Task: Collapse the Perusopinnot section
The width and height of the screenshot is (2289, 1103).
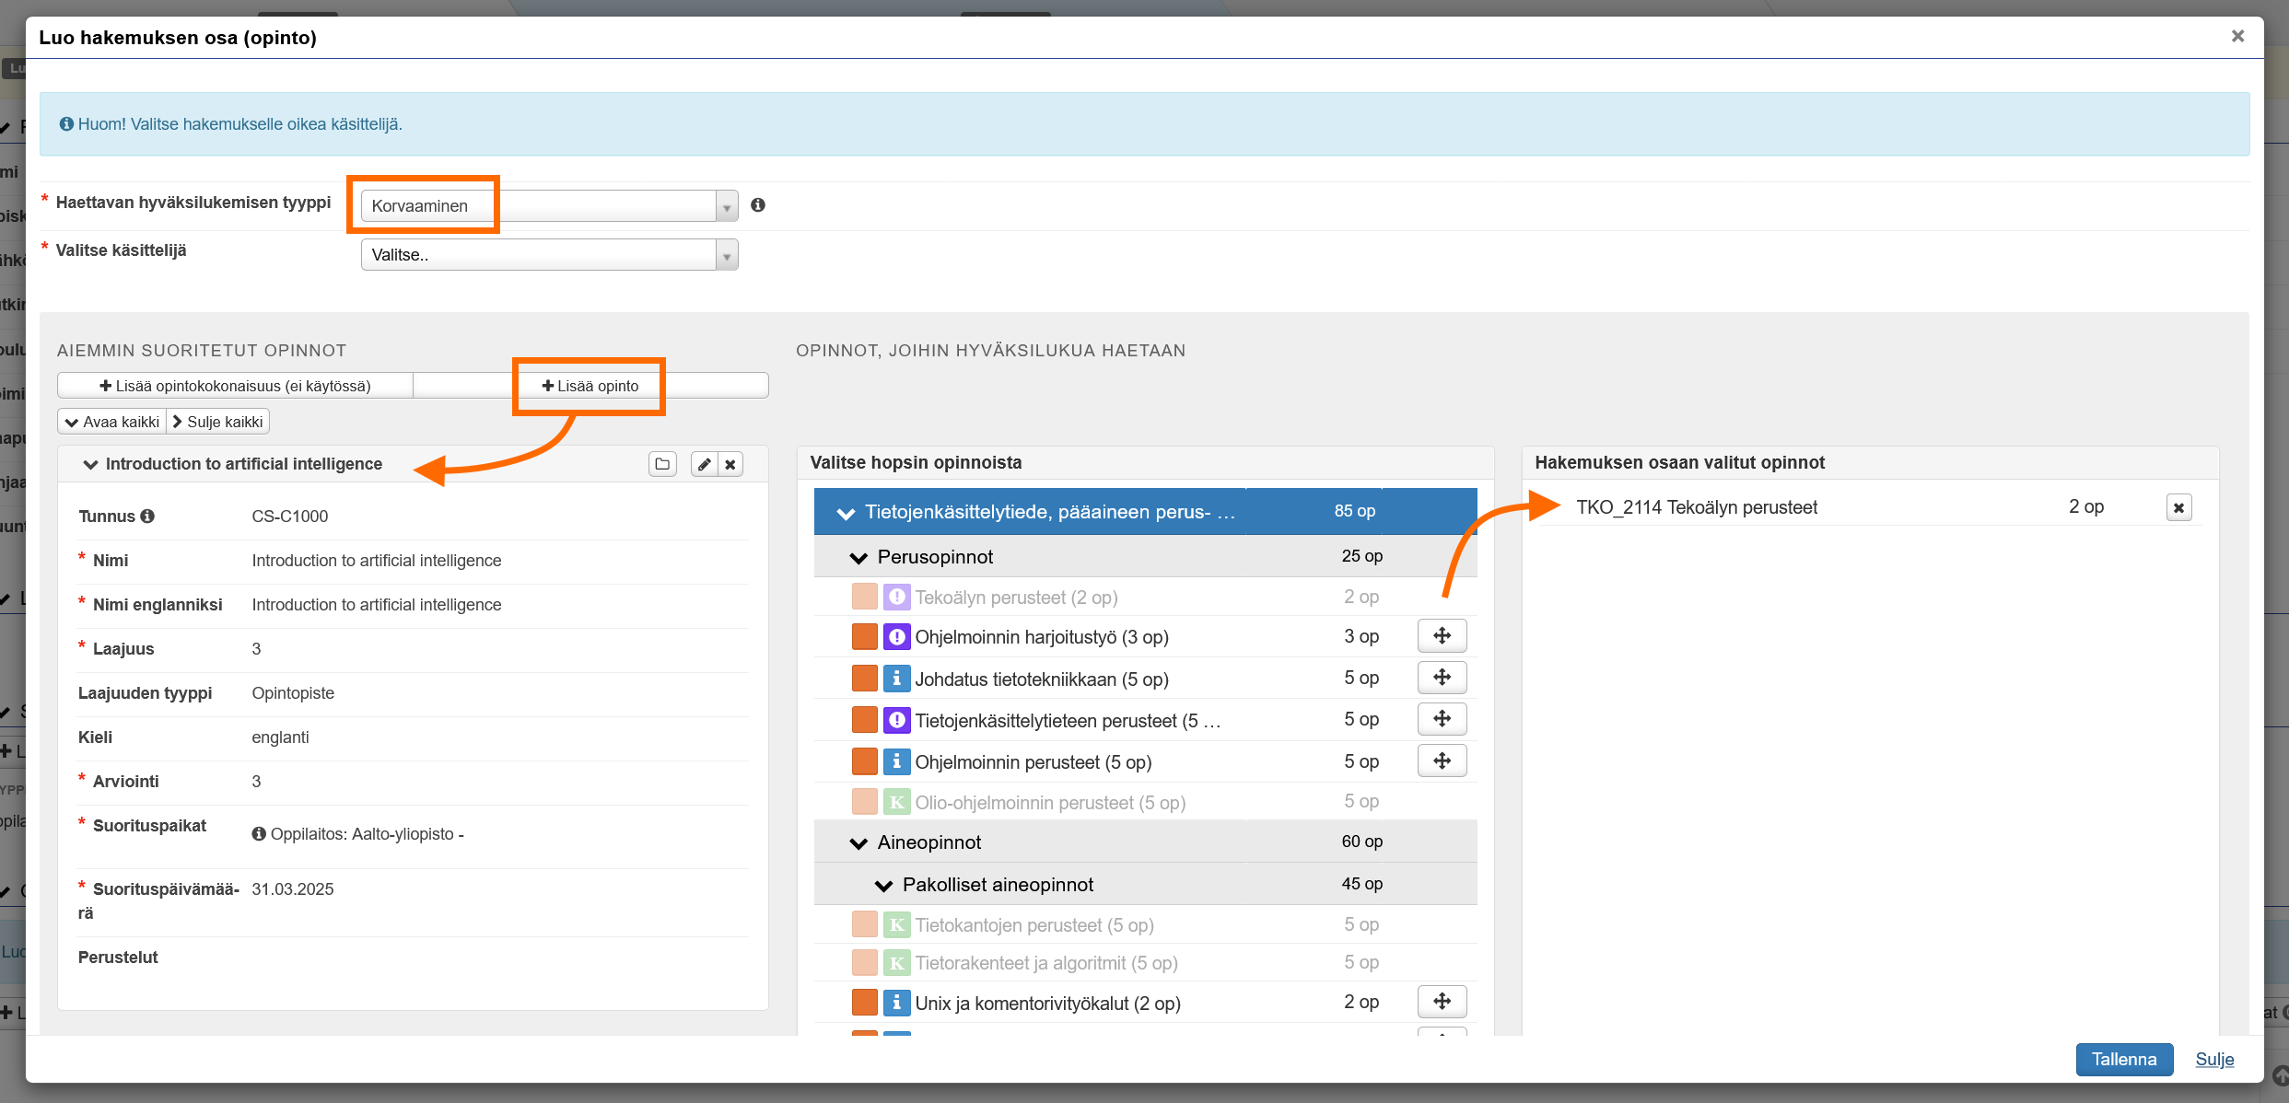Action: click(x=858, y=557)
